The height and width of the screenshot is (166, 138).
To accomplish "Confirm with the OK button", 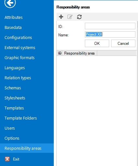I will 97,44.
